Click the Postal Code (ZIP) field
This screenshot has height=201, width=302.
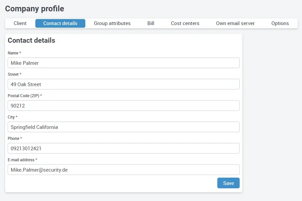pyautogui.click(x=123, y=106)
